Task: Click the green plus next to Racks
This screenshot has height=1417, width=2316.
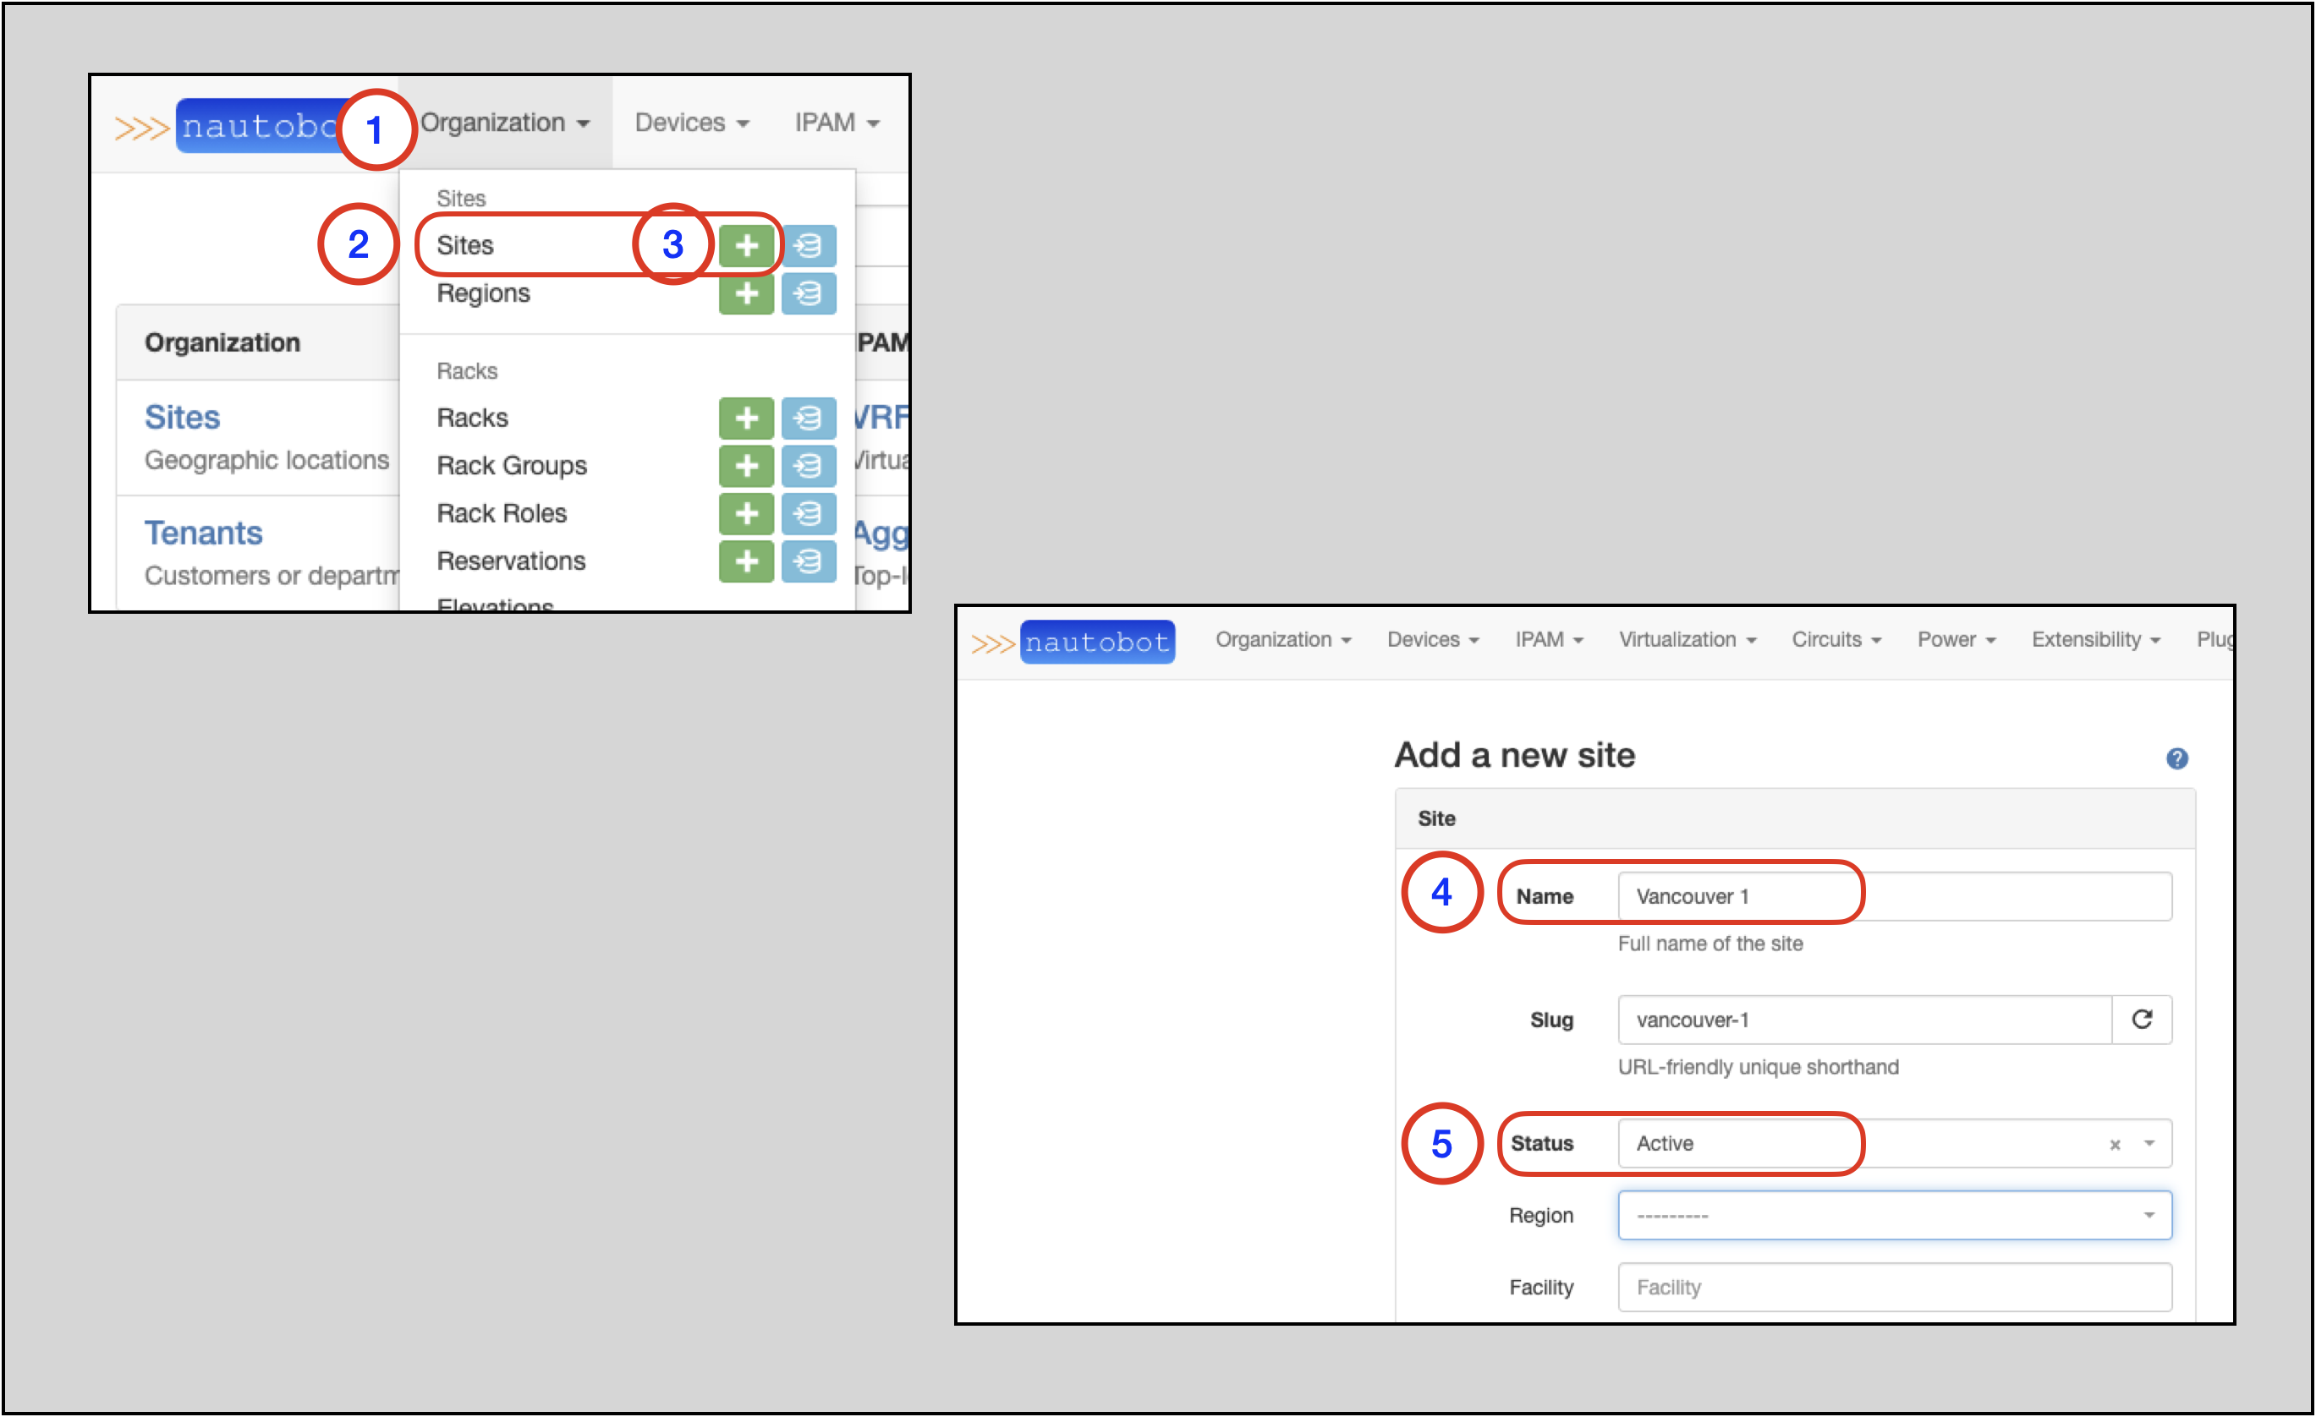Action: (x=746, y=419)
